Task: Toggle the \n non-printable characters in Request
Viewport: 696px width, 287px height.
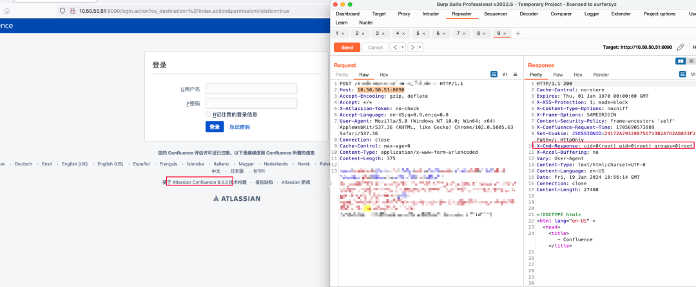Action: [505, 75]
